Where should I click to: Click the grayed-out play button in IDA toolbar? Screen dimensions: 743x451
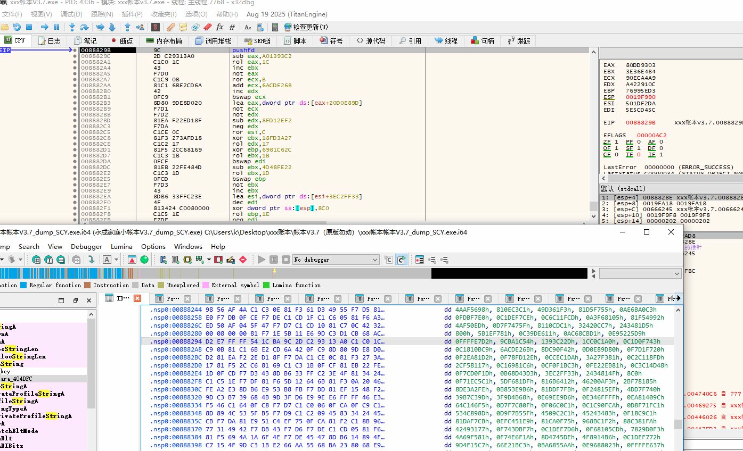(261, 260)
